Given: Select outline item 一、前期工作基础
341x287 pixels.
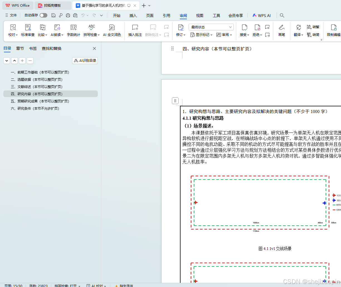Looking at the screenshot, I should click(x=50, y=72).
